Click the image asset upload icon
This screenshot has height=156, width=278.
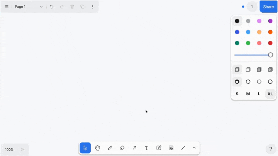point(171,148)
